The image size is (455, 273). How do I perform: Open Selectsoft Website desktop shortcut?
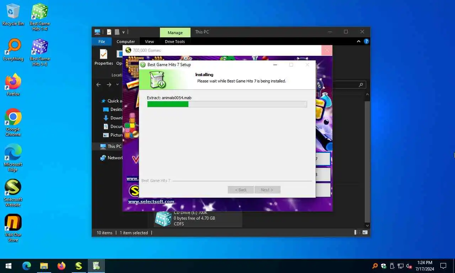[x=13, y=193]
